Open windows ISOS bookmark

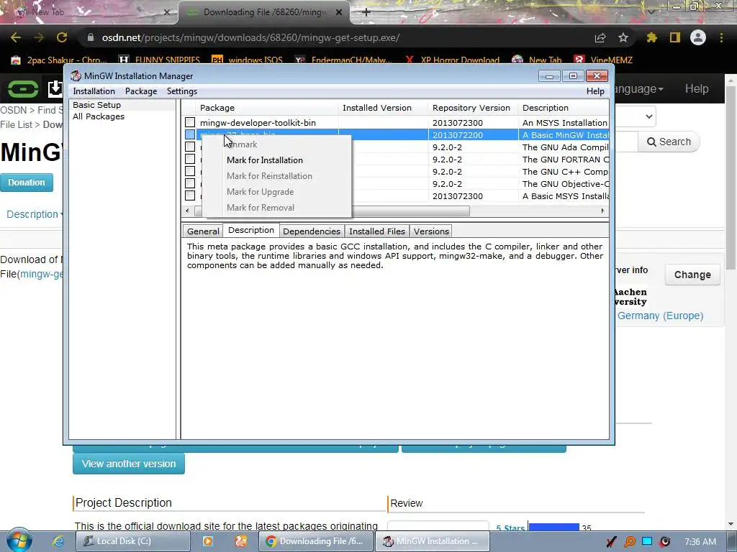pyautogui.click(x=248, y=60)
